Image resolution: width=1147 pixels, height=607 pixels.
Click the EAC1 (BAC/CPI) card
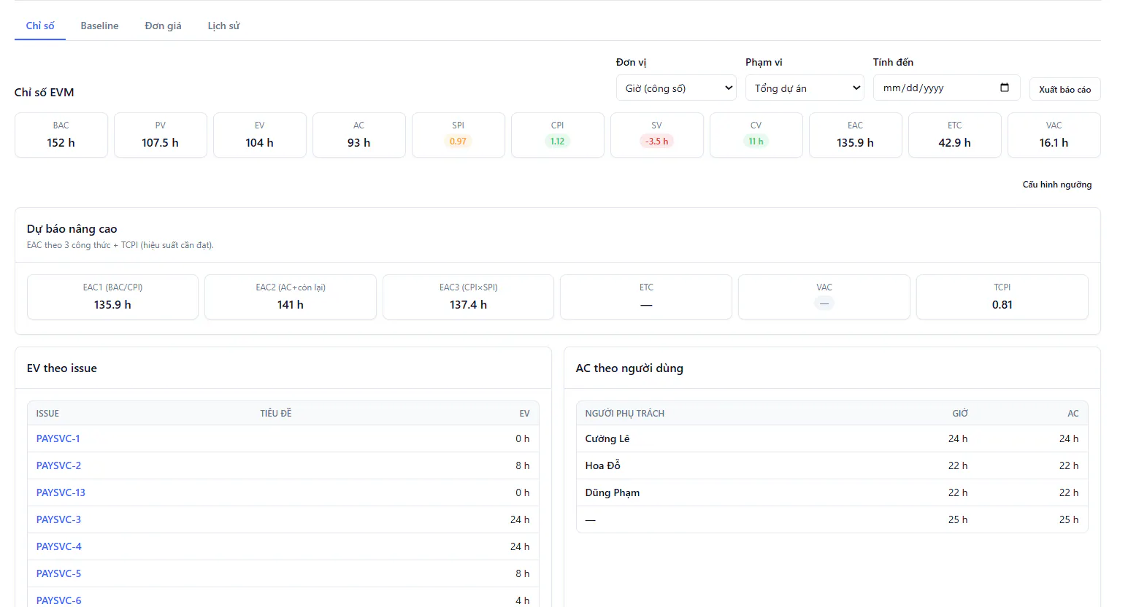[x=112, y=297]
